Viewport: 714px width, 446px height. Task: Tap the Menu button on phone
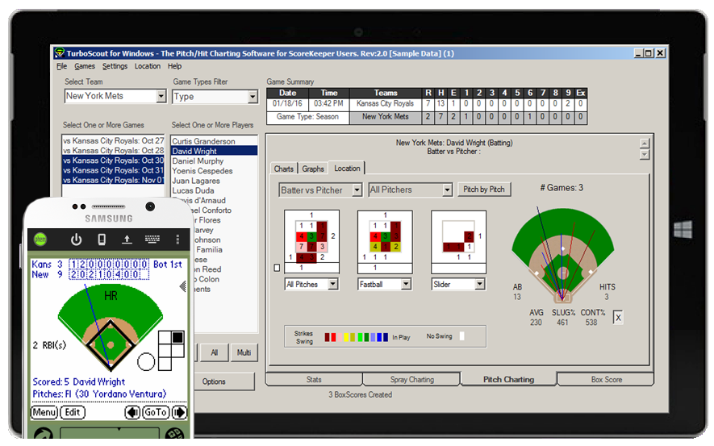44,412
